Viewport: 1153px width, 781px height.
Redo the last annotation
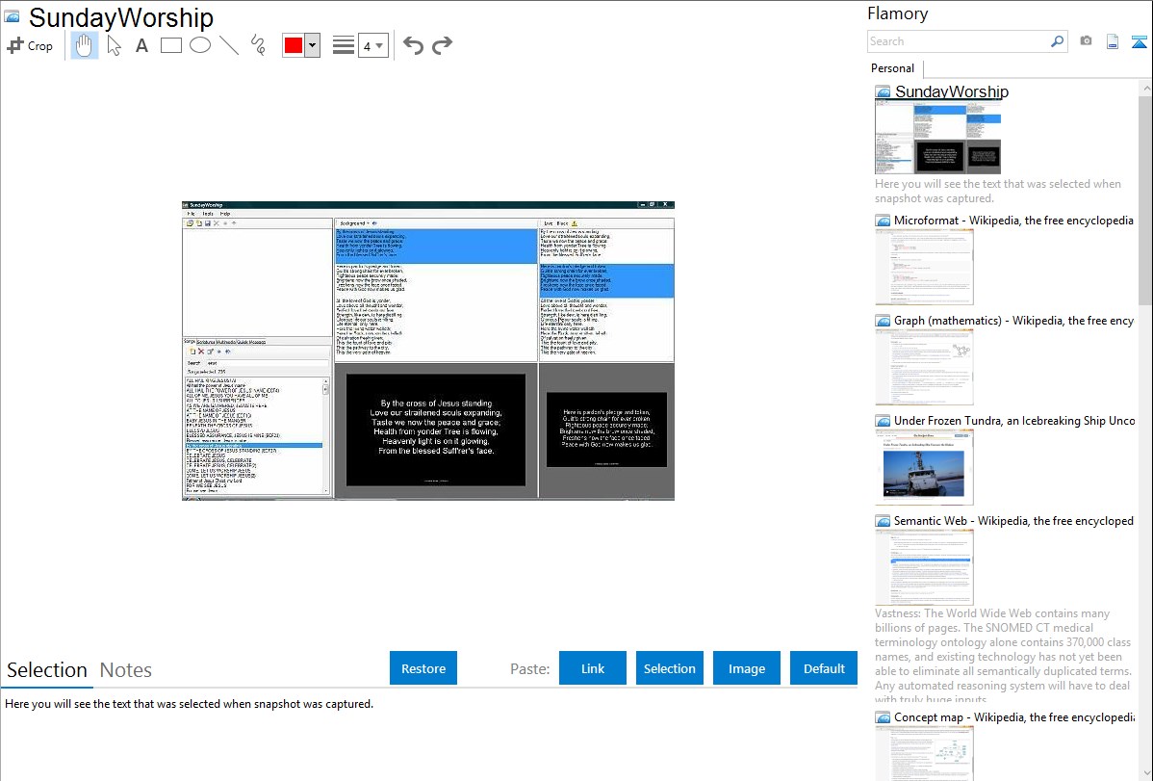(442, 45)
